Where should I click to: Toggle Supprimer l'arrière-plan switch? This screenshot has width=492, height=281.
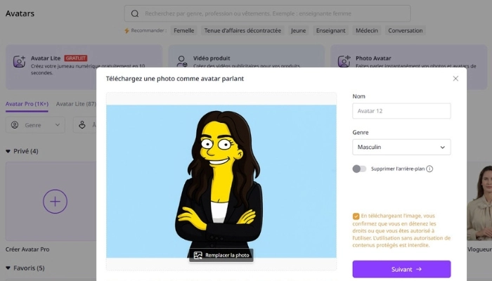coord(359,169)
